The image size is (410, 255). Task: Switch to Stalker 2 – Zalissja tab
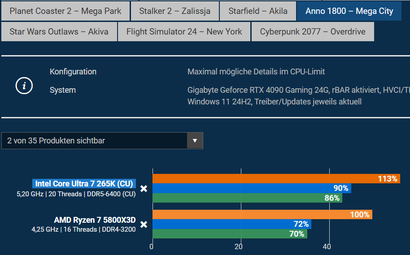pos(174,11)
